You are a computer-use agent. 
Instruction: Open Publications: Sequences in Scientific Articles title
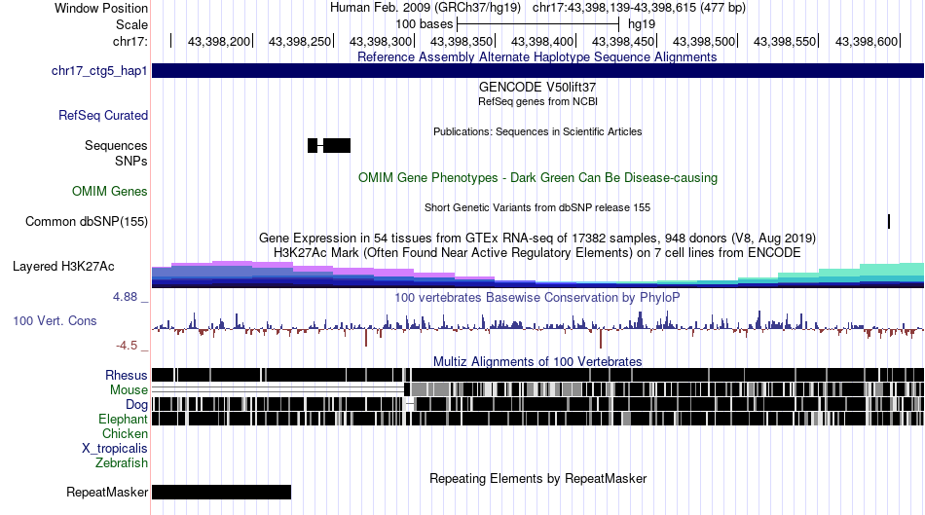(x=537, y=131)
